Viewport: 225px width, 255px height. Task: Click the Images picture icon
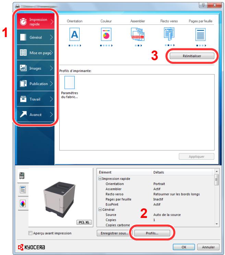click(23, 68)
